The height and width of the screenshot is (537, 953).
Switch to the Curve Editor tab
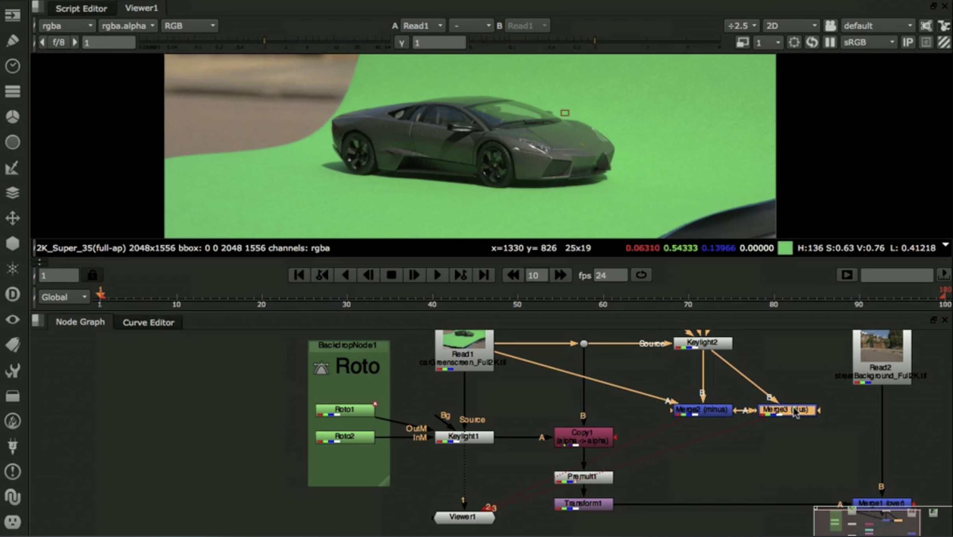(148, 322)
